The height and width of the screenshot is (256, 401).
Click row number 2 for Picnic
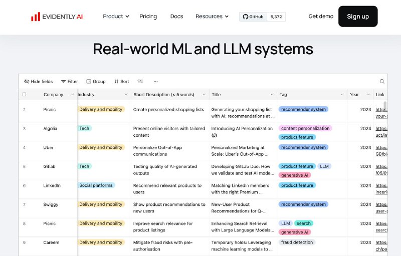coord(24,110)
